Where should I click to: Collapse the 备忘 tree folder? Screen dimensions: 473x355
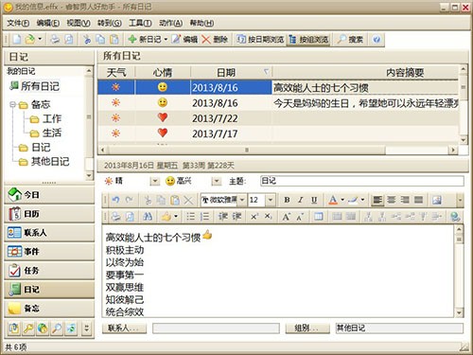[13, 104]
